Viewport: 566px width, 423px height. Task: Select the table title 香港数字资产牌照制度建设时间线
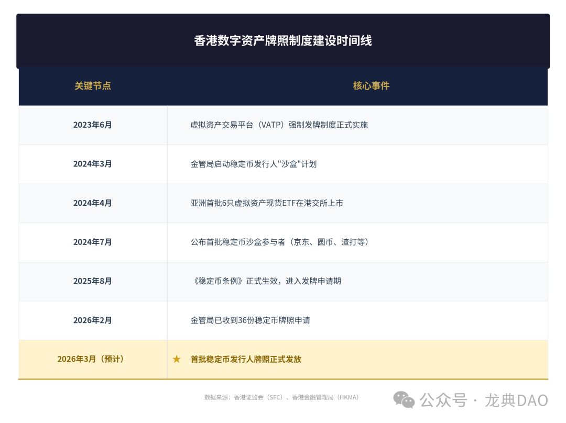coord(283,41)
